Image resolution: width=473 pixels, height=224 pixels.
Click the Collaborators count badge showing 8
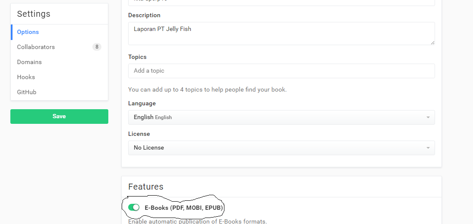pyautogui.click(x=97, y=47)
